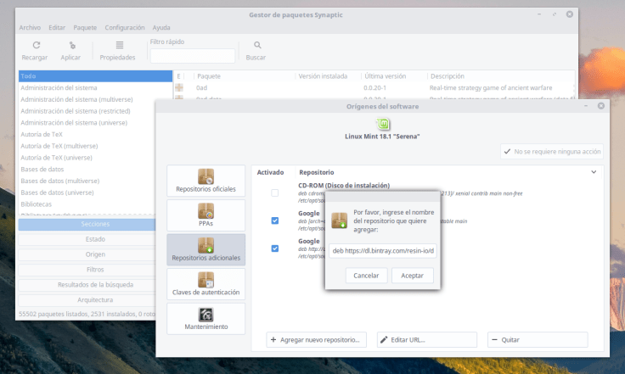Click the repository name text field

coord(383,251)
